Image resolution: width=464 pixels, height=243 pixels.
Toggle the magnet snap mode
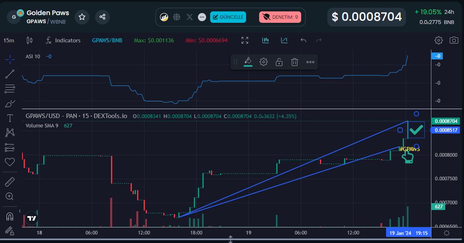(10, 217)
